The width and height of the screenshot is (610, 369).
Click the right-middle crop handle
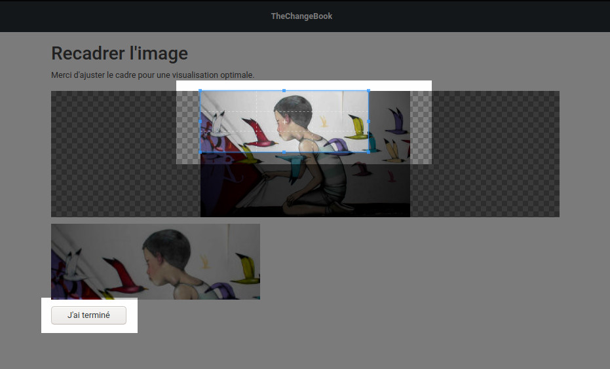[368, 121]
